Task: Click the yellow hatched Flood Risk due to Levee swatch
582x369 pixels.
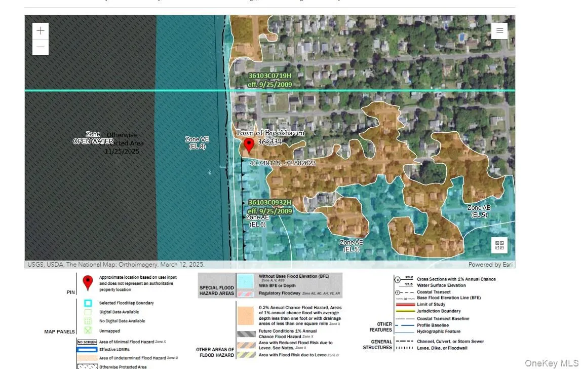Action: 246,355
